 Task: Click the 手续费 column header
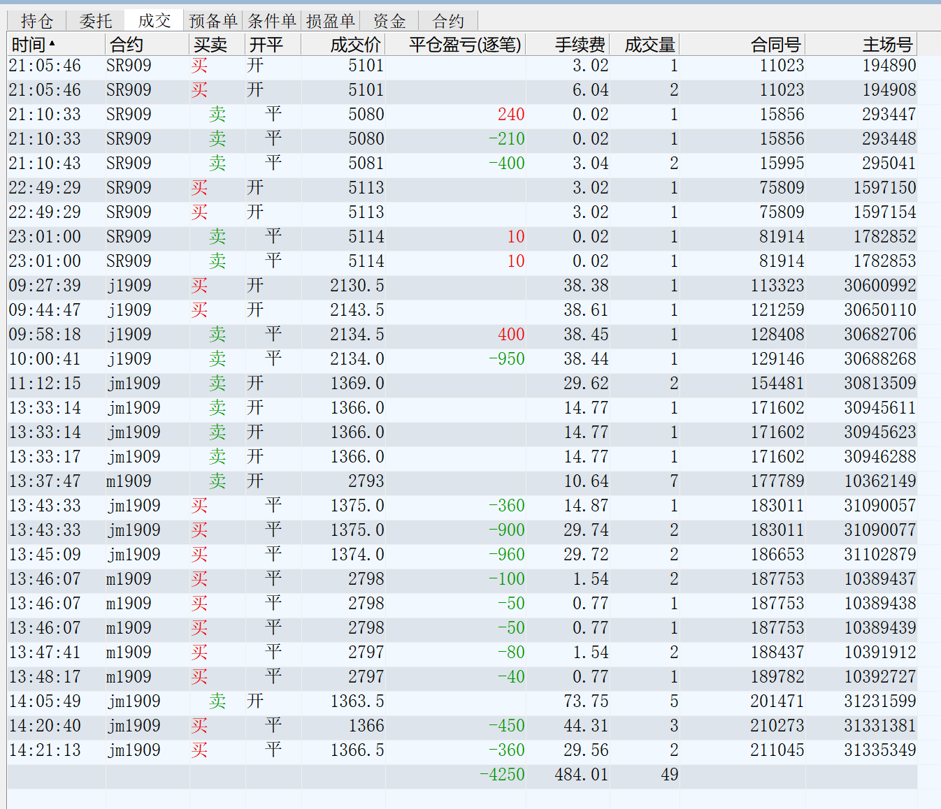click(x=580, y=45)
